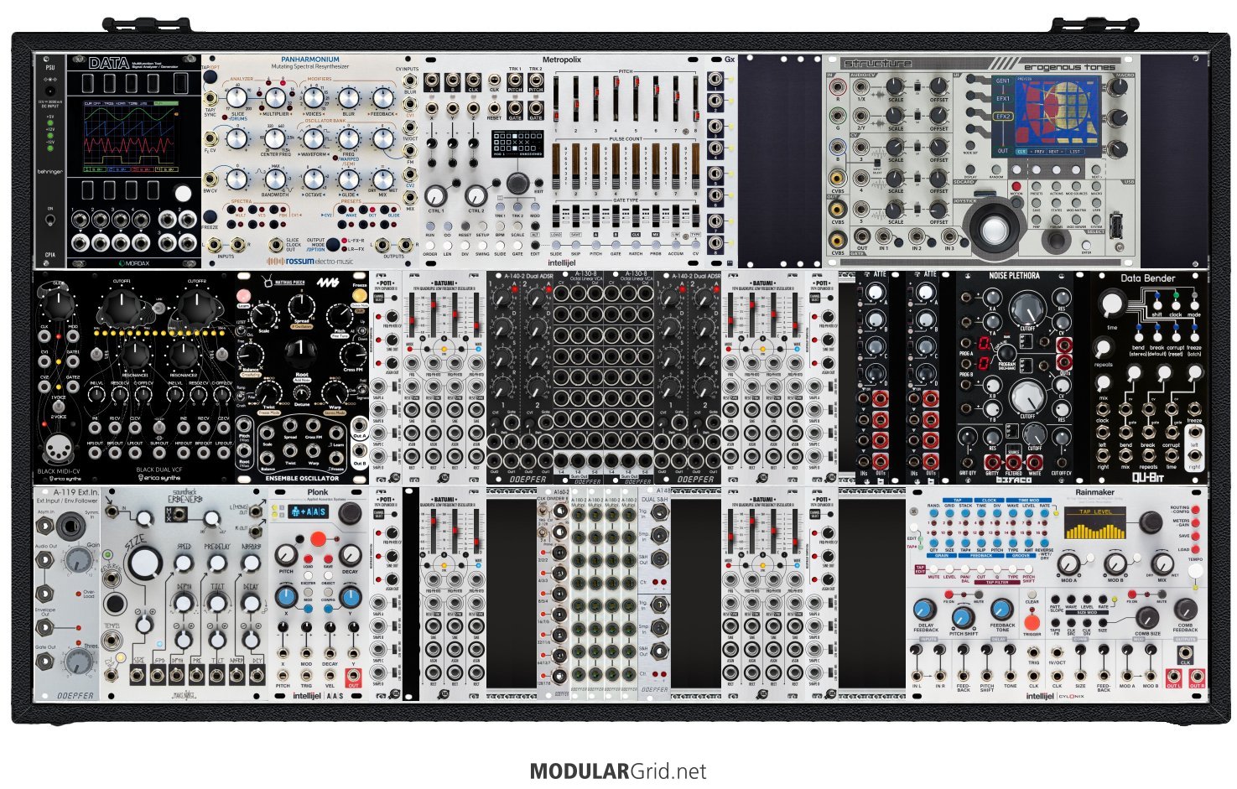Select the EFX2 tab on Structure display
Viewport: 1237px width, 789px height.
1003,117
